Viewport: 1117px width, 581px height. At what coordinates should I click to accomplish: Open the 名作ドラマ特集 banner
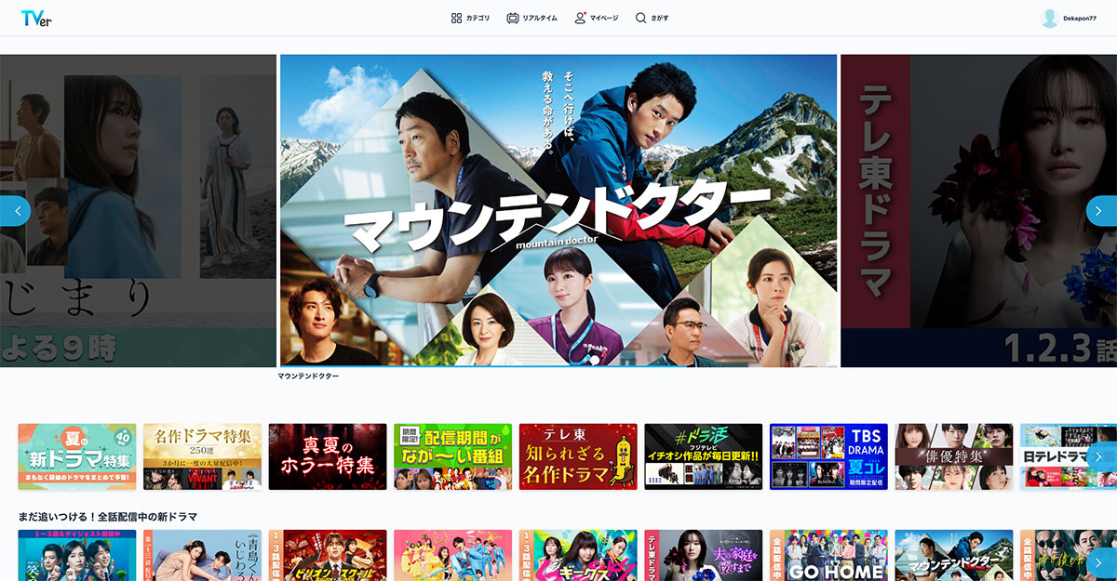202,456
